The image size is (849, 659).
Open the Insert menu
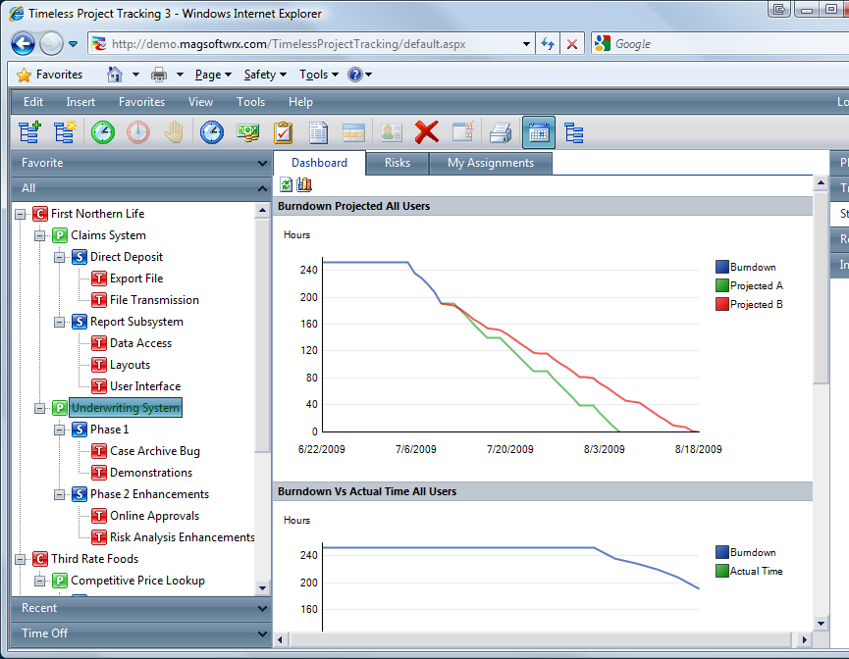point(80,102)
